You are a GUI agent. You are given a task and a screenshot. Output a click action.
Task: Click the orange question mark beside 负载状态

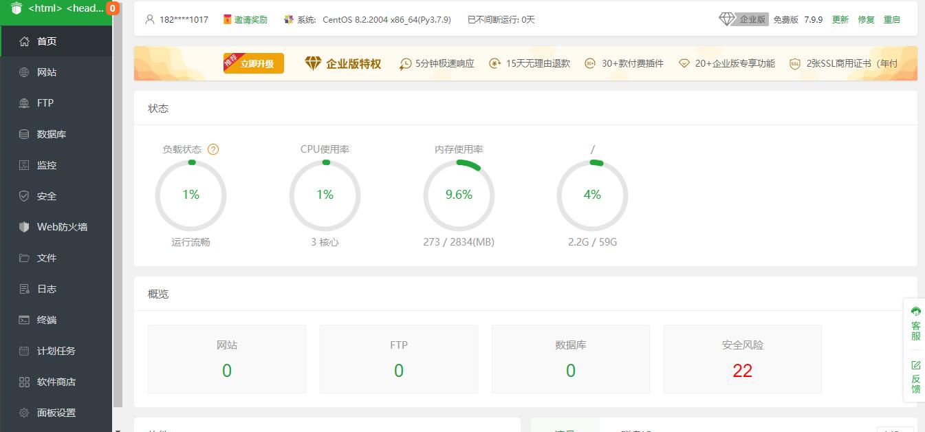click(213, 149)
